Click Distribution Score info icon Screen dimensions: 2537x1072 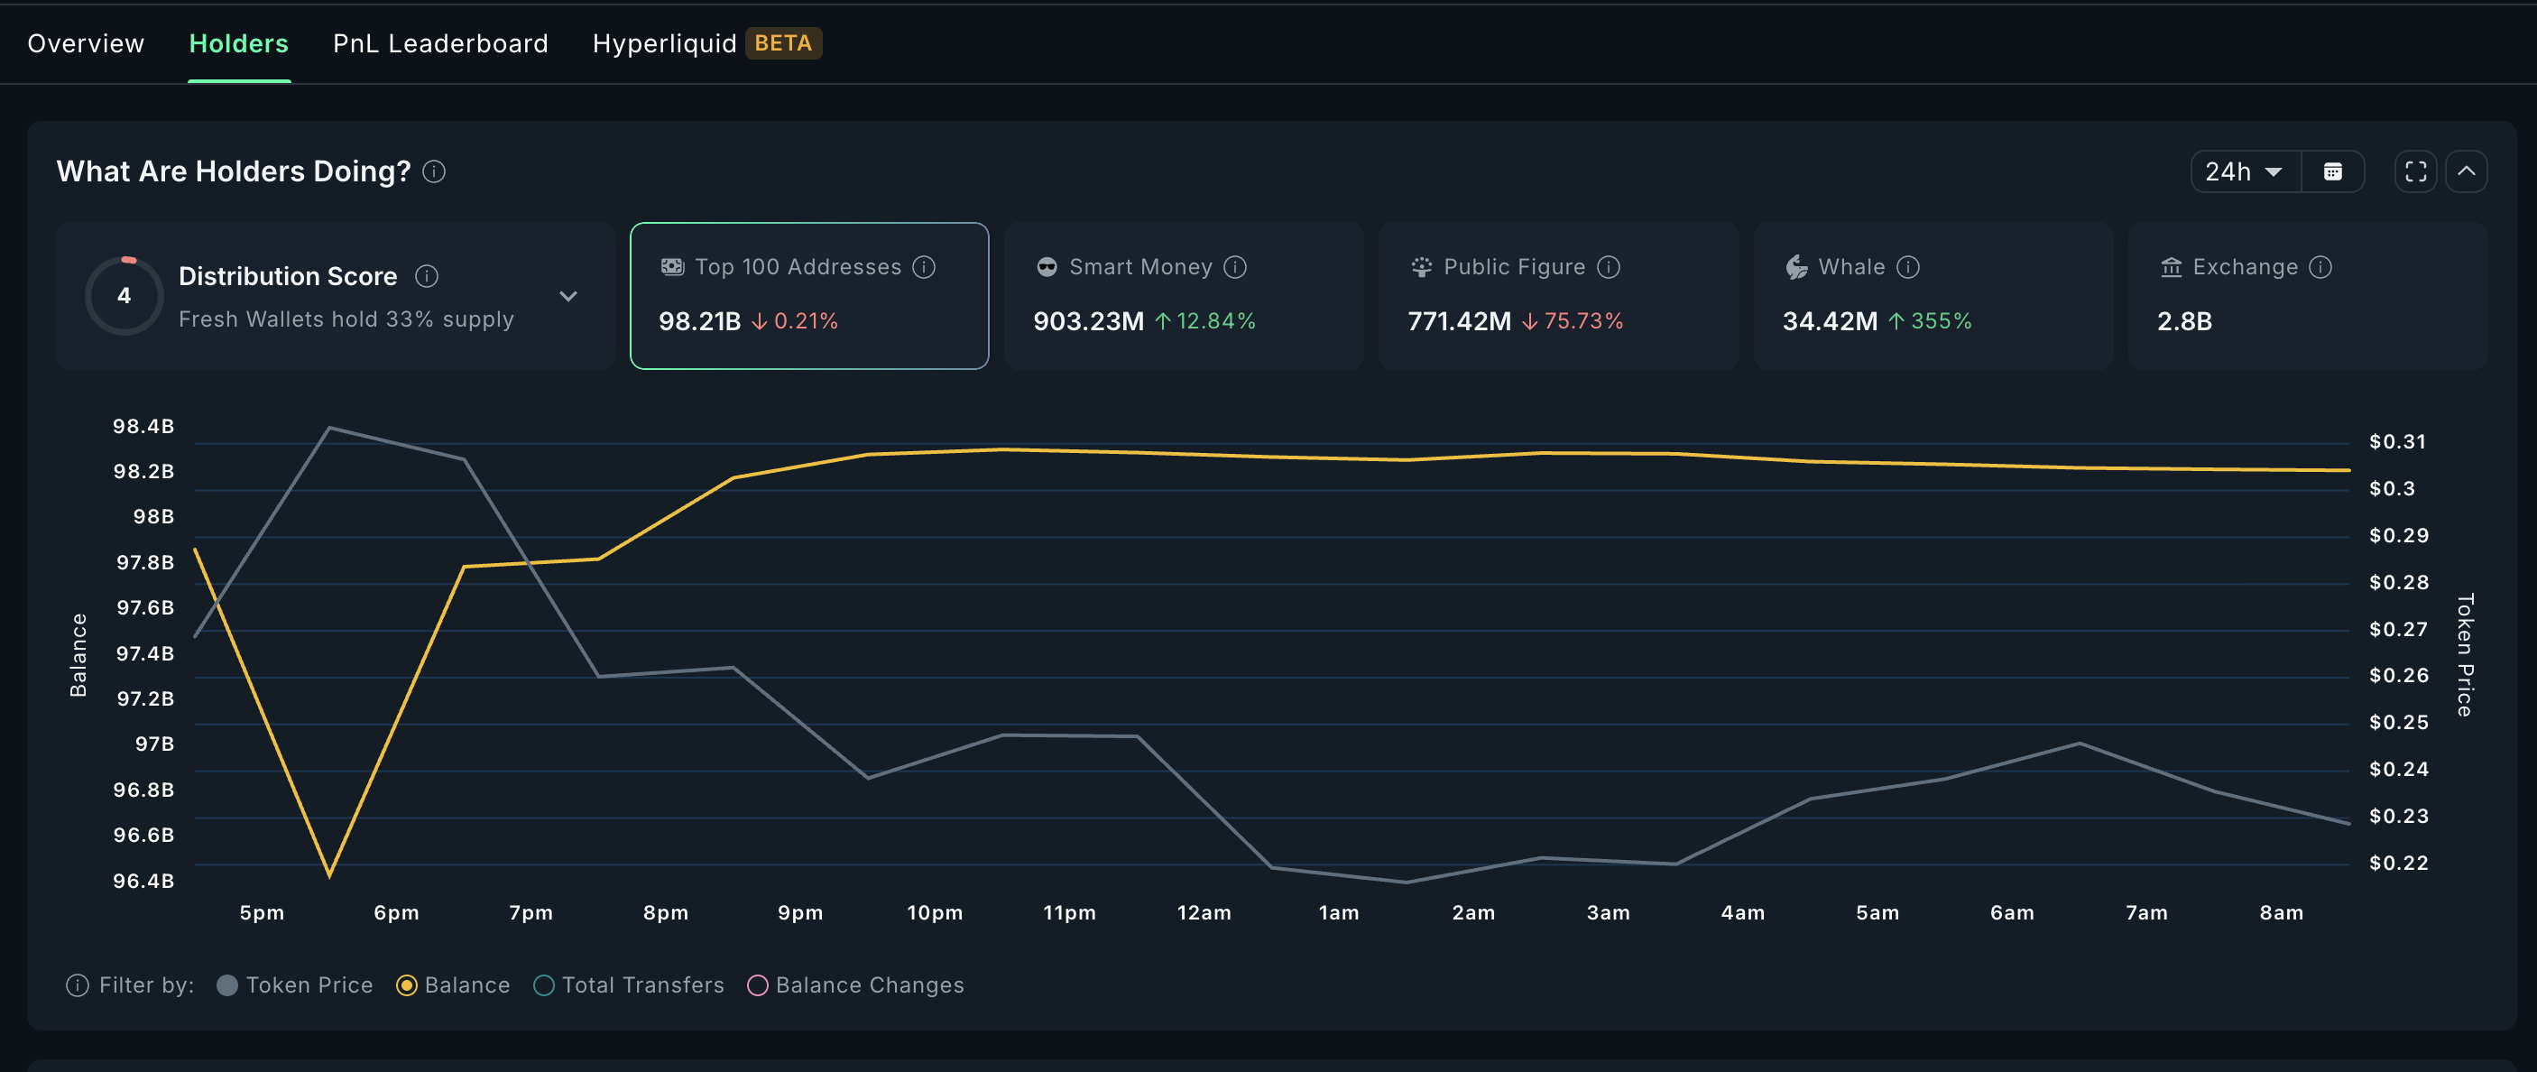427,276
